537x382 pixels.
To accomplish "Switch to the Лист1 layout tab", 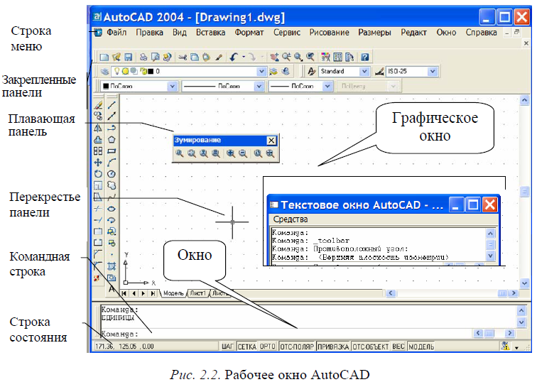I will point(198,293).
